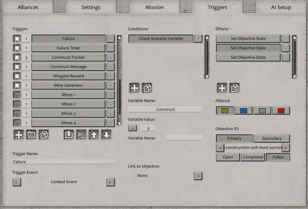Viewport: 308px width, 209px height.
Task: Remove the Failure Timer trigger
Action: (x=111, y=48)
